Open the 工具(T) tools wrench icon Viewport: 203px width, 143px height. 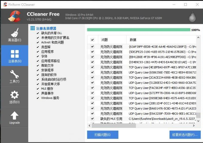click(14, 74)
